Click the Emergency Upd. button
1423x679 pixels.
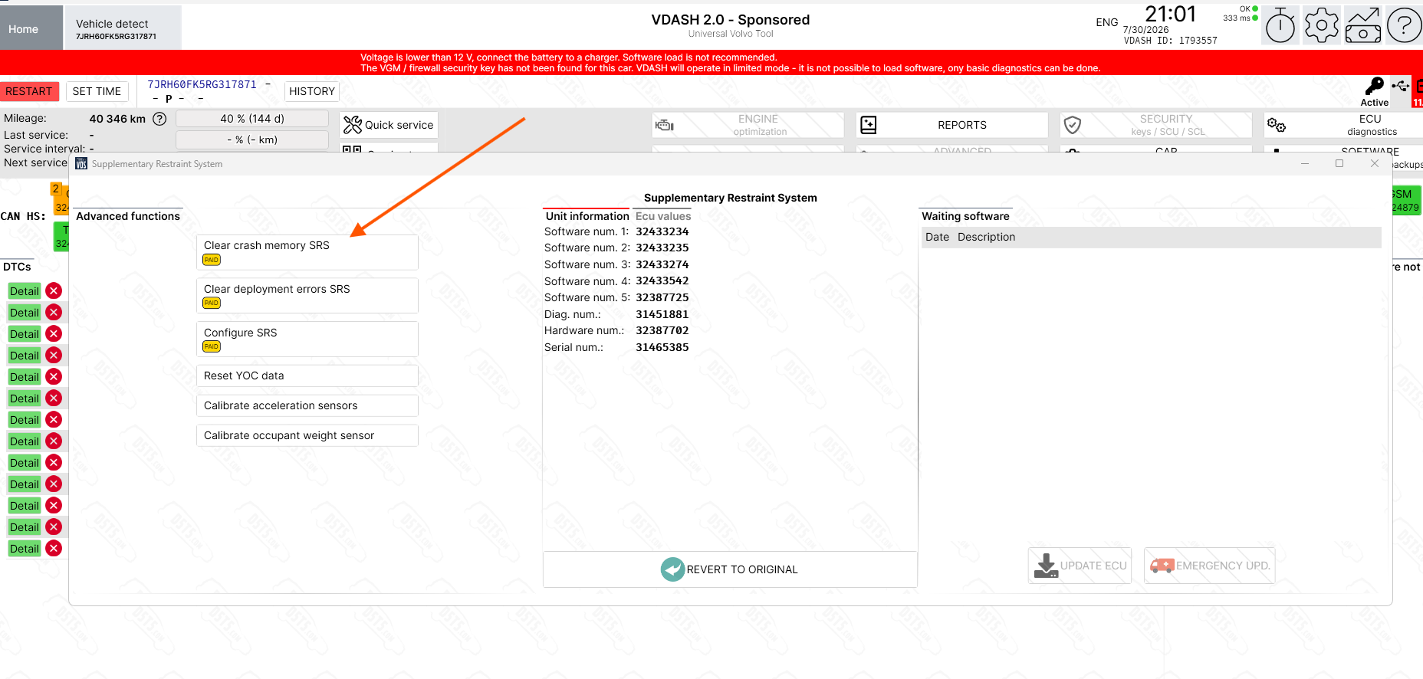click(1209, 566)
